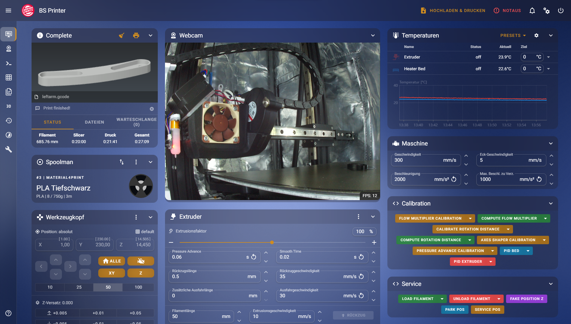Select 100 as the movement step size
Viewport: 571px width, 324px height.
point(138,287)
